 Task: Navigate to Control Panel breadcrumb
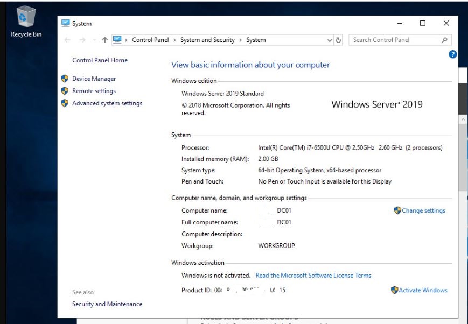(x=150, y=40)
